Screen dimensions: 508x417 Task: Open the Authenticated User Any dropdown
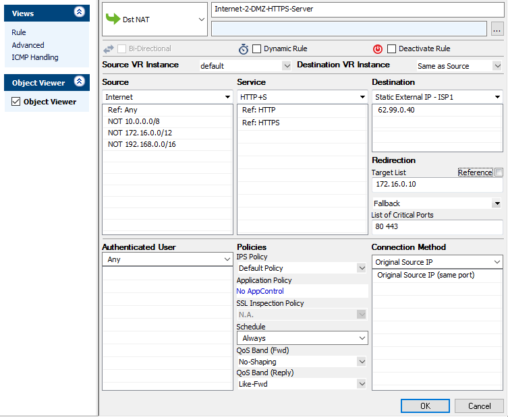(x=167, y=259)
